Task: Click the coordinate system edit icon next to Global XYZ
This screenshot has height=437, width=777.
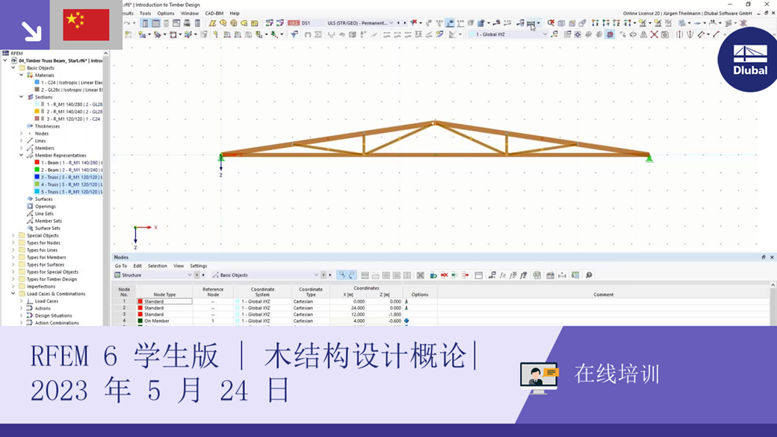Action: coord(554,34)
